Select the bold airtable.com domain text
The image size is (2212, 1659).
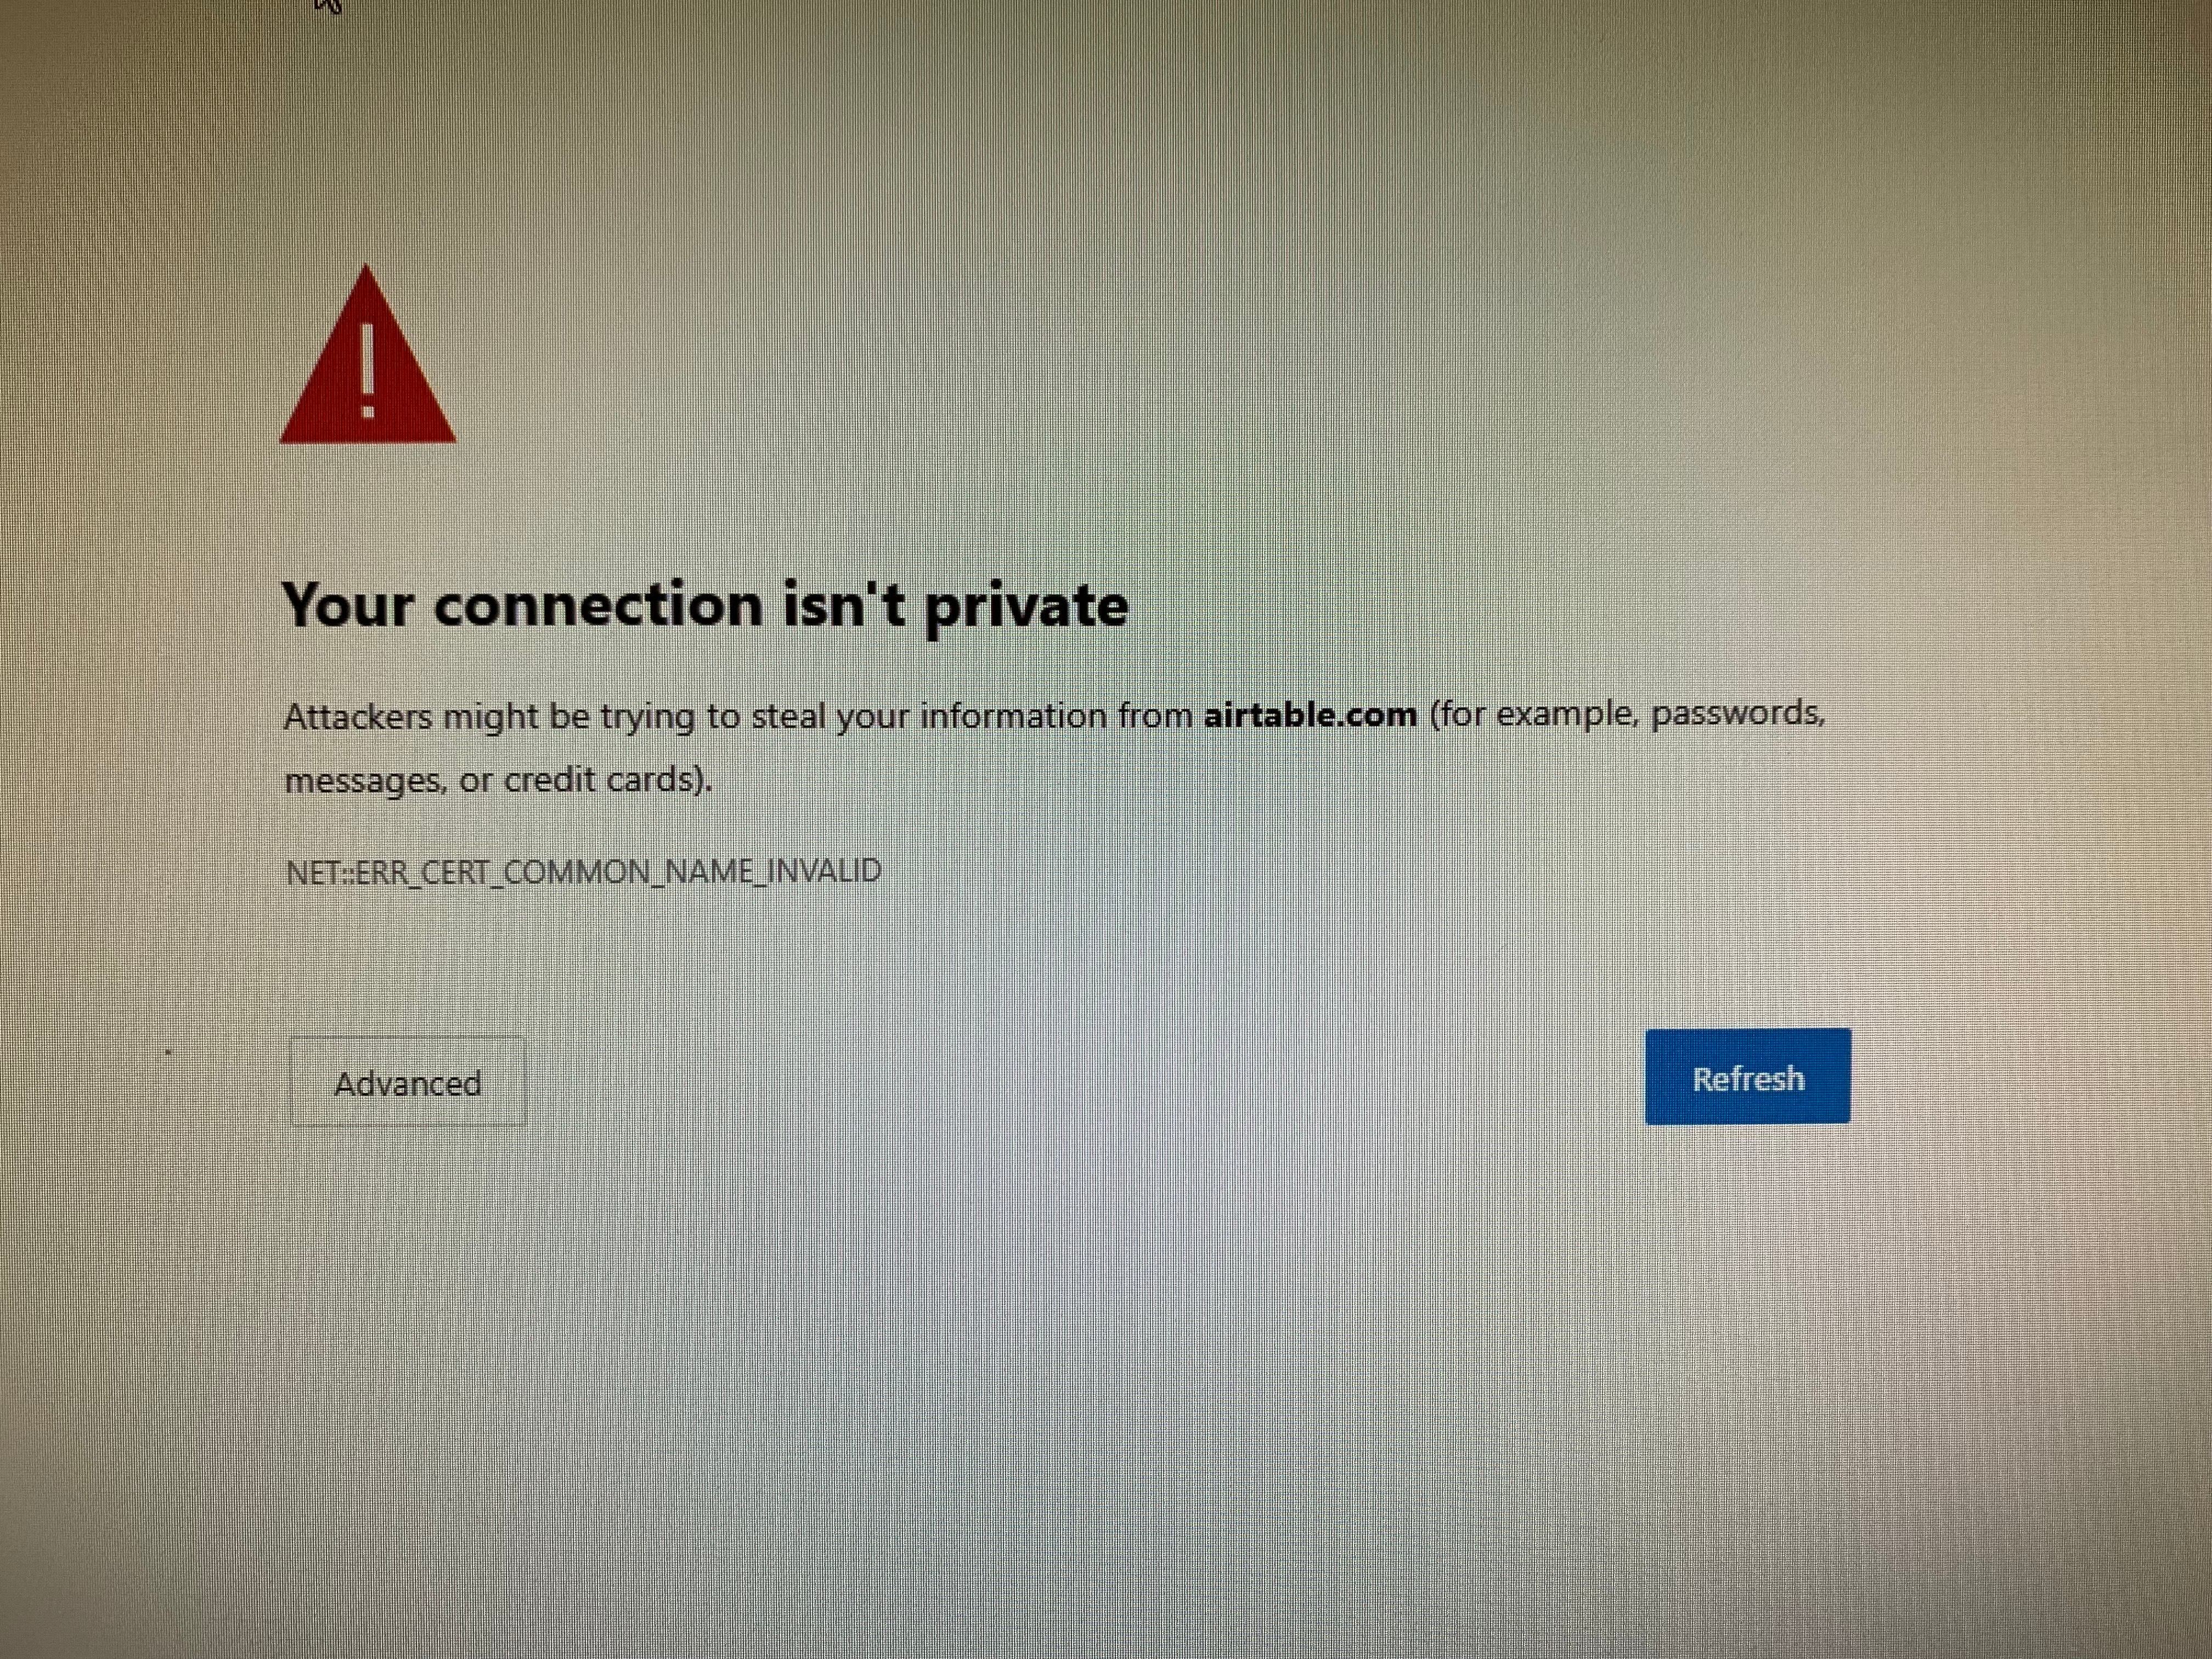click(1310, 715)
